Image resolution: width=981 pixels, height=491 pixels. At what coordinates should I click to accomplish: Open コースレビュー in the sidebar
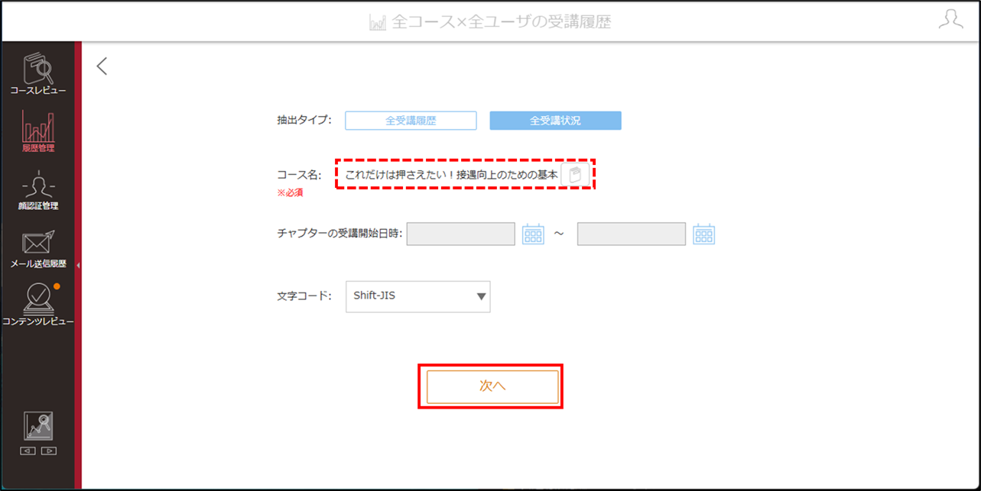[x=37, y=73]
